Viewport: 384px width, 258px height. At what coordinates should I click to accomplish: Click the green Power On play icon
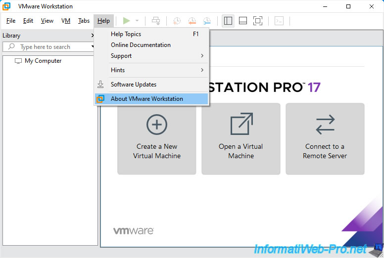[127, 21]
